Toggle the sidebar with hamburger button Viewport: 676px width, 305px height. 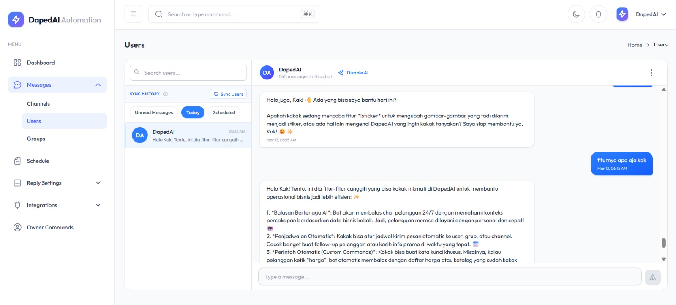(133, 14)
